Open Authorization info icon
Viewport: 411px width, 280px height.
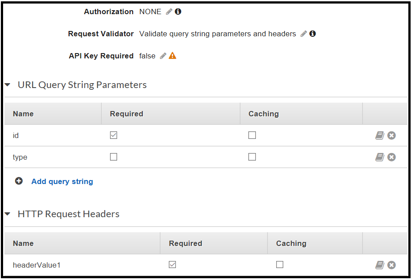tap(178, 12)
